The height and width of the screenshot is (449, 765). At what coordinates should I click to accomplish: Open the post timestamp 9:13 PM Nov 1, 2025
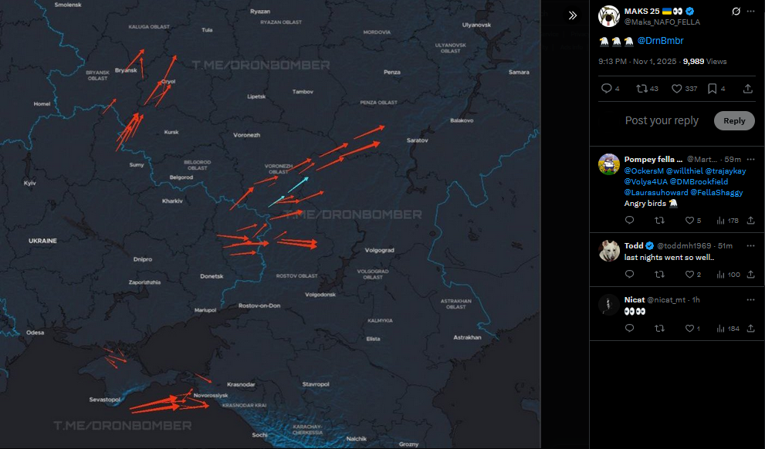637,62
